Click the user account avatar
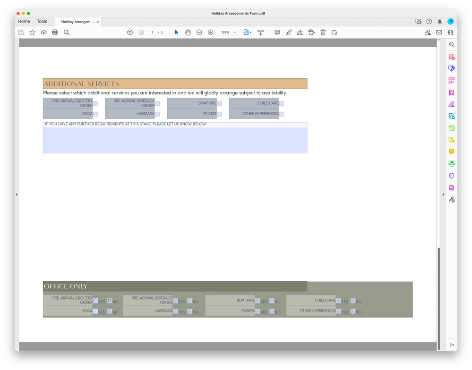Screen dimensions: 472x370 pos(450,21)
